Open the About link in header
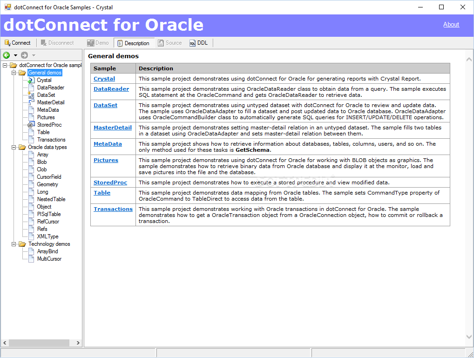This screenshot has width=474, height=358. click(x=451, y=25)
